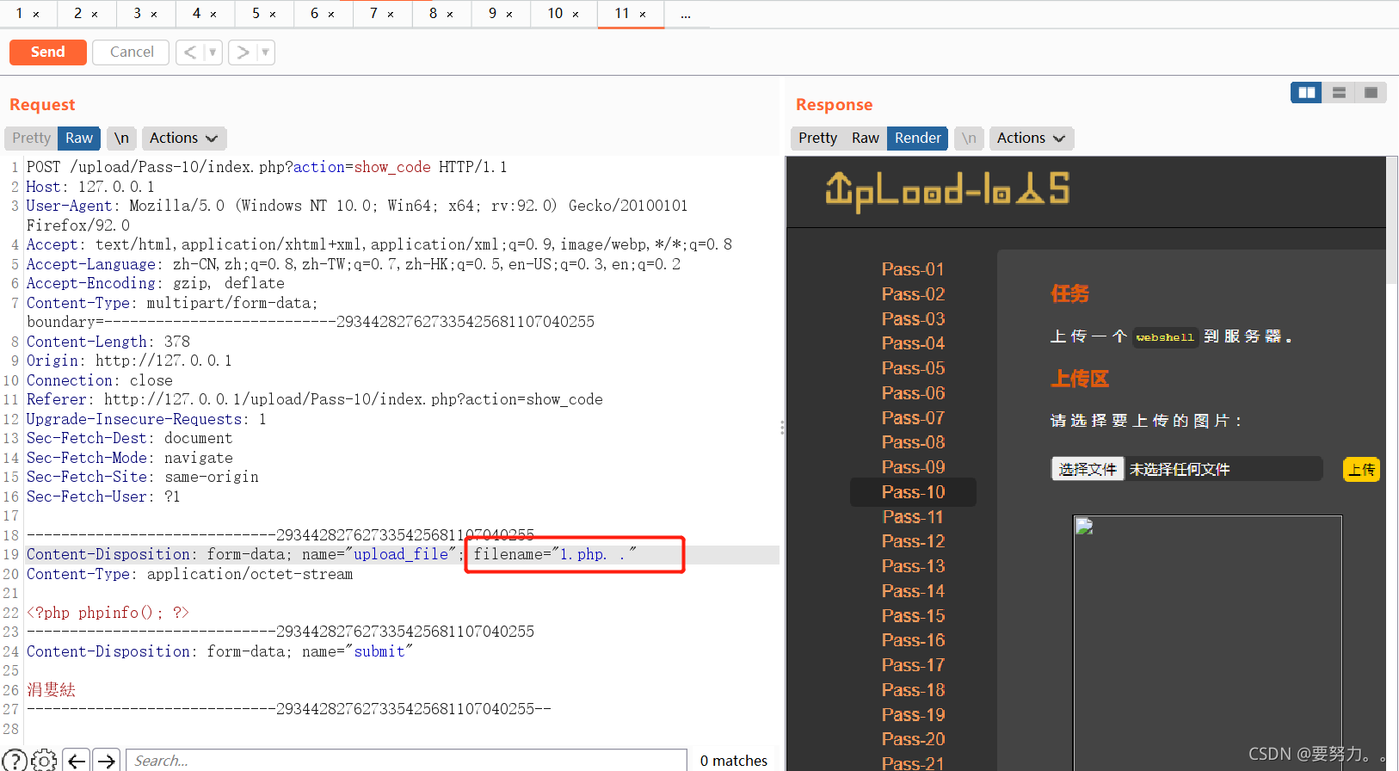1399x771 pixels.
Task: Toggle \n button in Response panel
Action: pyautogui.click(x=970, y=138)
